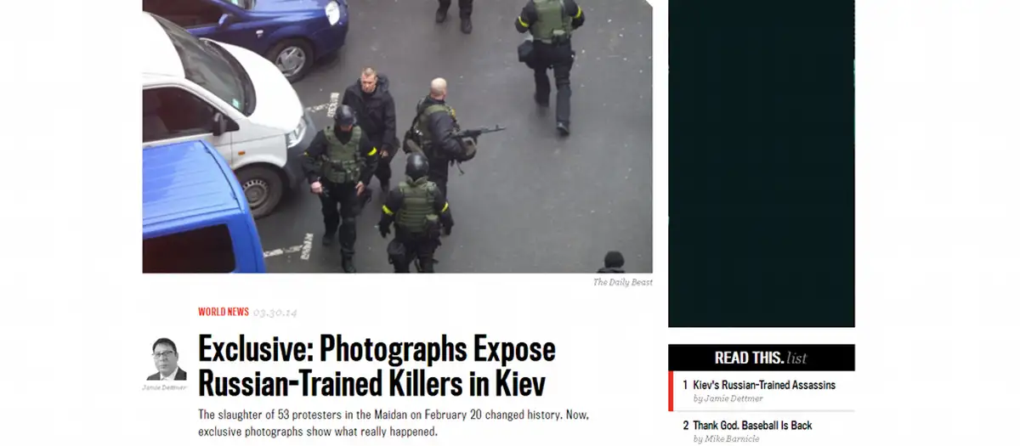Viewport: 1020px width, 446px height.
Task: Click the 'READ THIS. list' header bar
Action: tap(762, 358)
